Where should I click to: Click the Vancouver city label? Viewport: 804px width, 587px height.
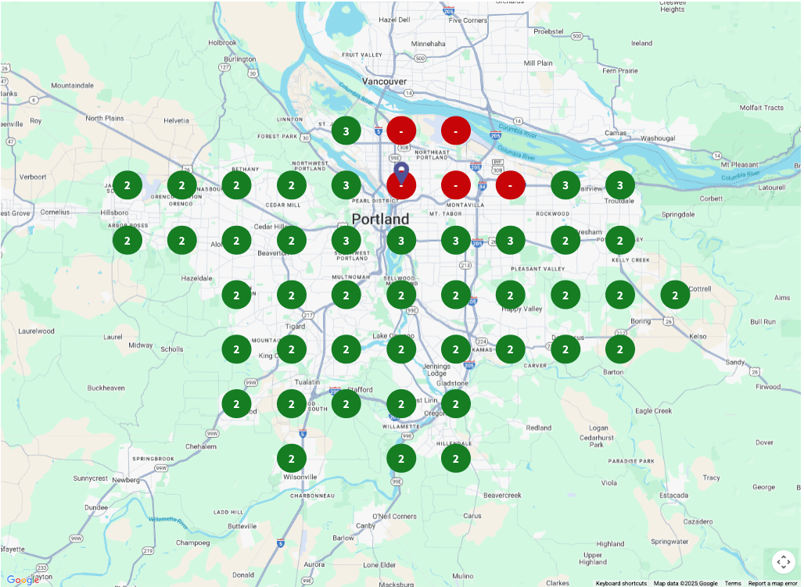click(x=384, y=81)
